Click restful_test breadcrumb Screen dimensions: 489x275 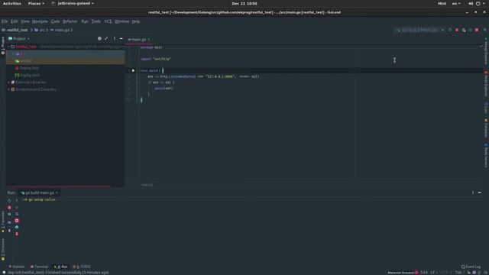pos(17,30)
